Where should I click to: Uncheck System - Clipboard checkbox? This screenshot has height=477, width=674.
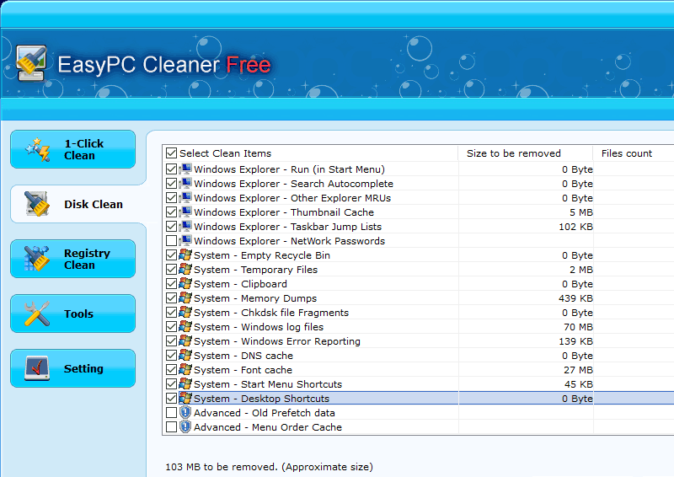tap(172, 284)
